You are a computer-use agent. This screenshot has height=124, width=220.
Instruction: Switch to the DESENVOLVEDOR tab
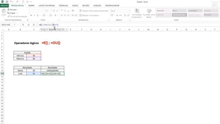point(112,6)
